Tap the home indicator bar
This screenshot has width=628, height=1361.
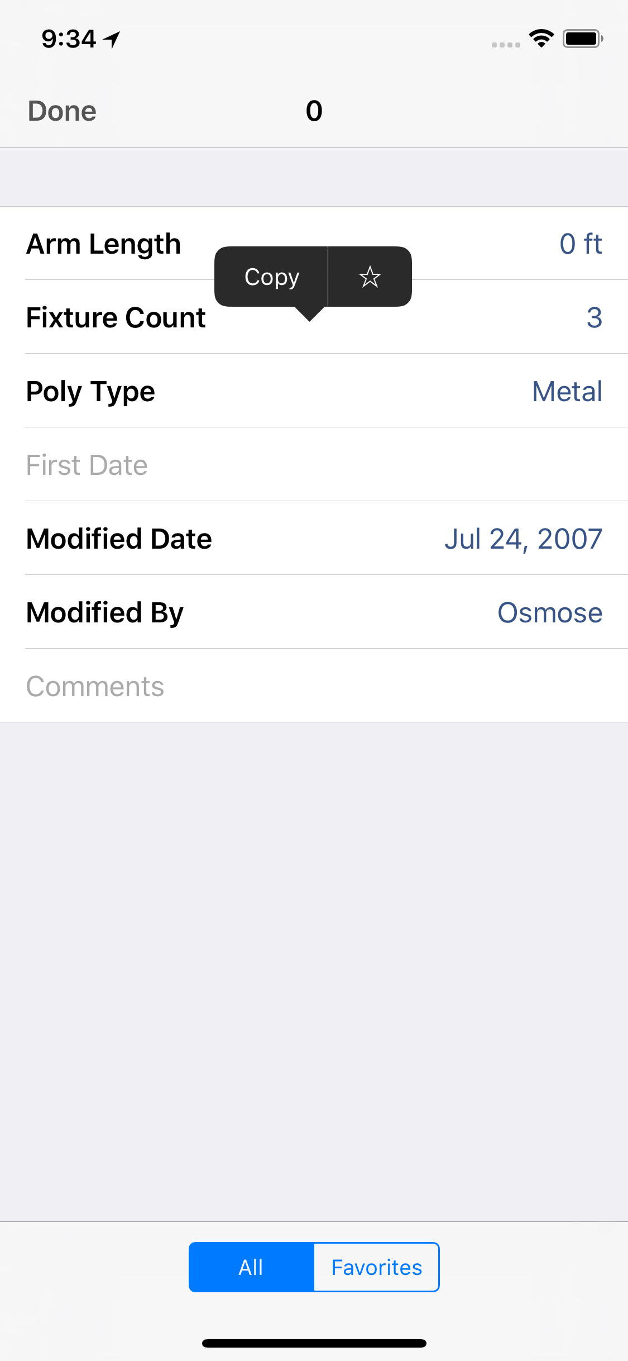[x=314, y=1343]
